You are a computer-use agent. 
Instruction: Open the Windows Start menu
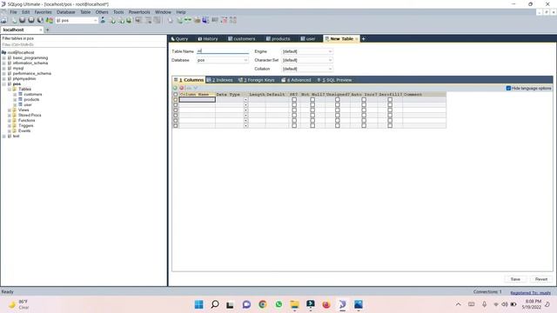[199, 304]
